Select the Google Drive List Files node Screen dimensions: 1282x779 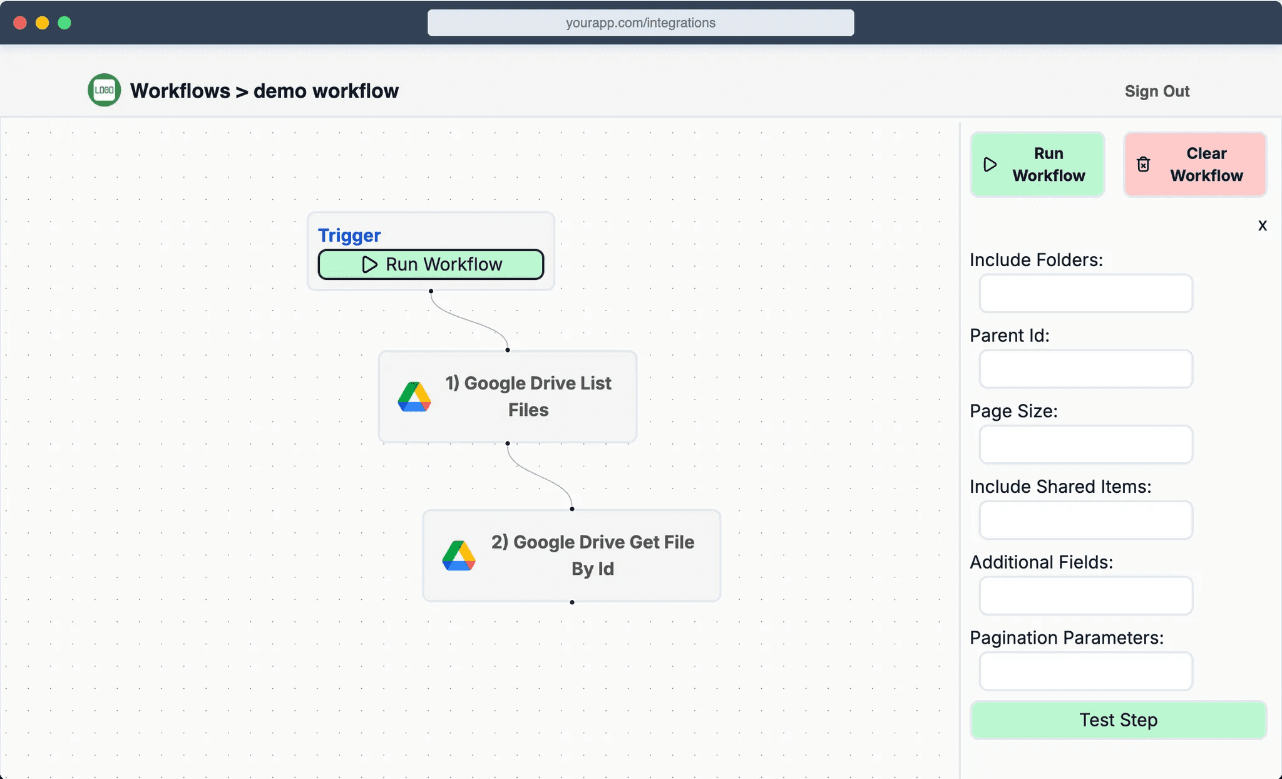[528, 396]
